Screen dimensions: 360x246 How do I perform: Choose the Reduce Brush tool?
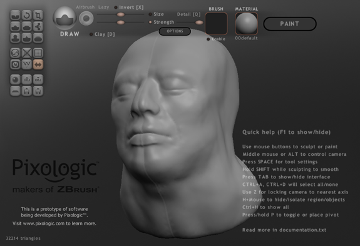16,53
